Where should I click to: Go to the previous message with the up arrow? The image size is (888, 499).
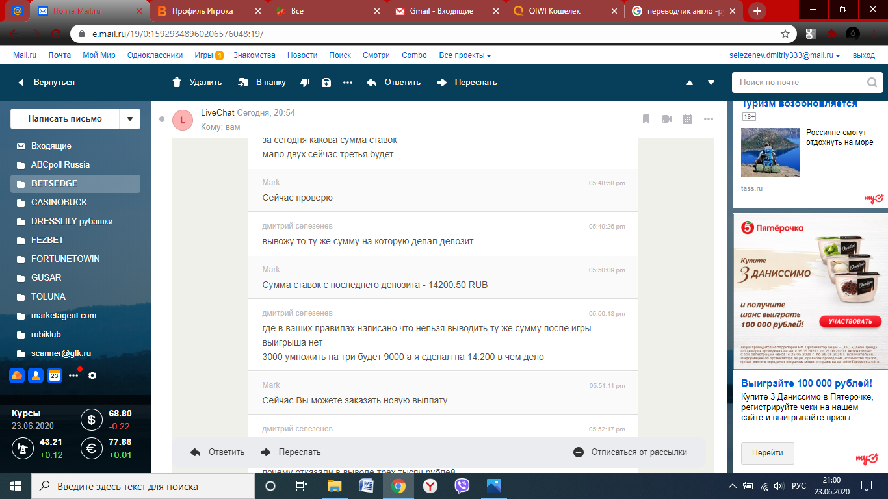point(690,83)
